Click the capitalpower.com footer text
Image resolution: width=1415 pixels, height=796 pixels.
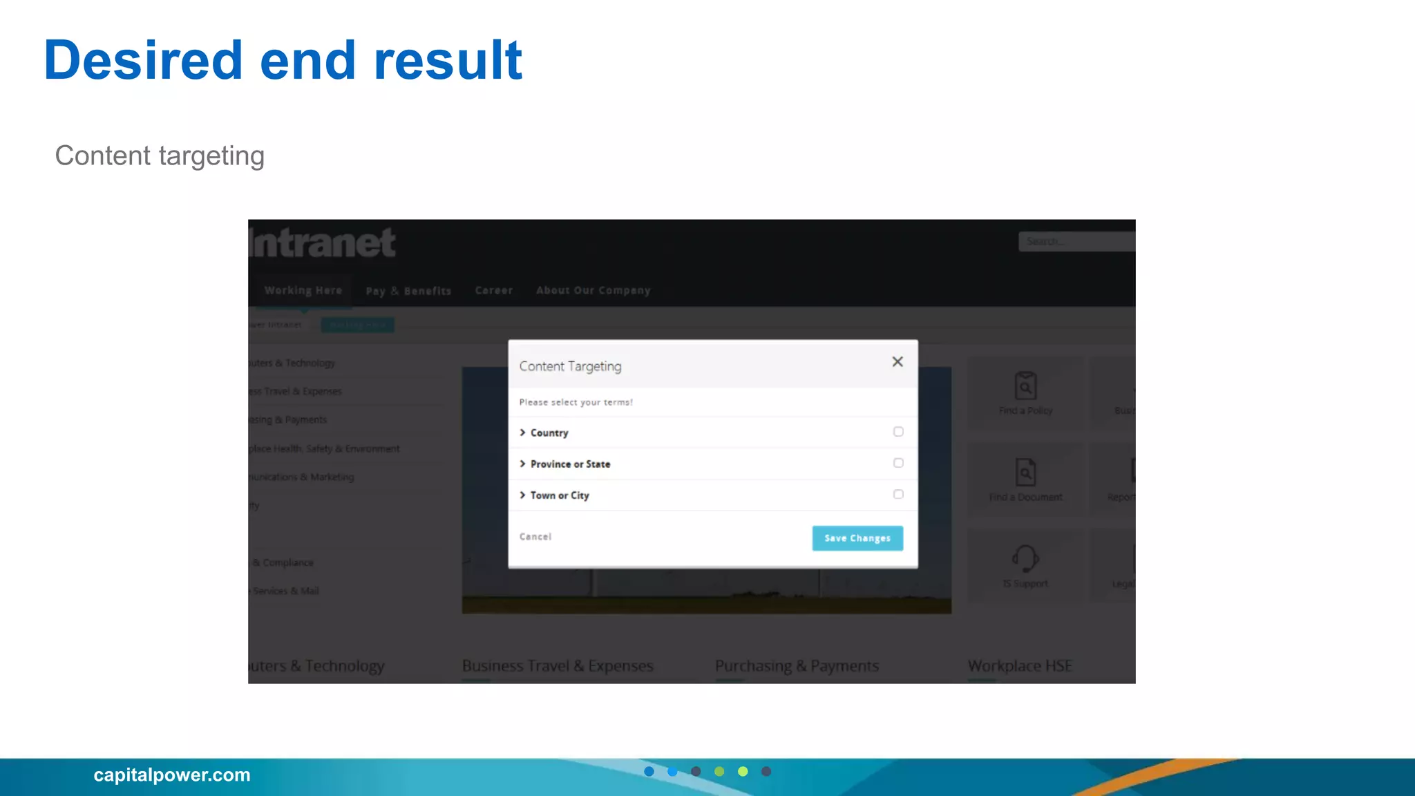(x=172, y=775)
